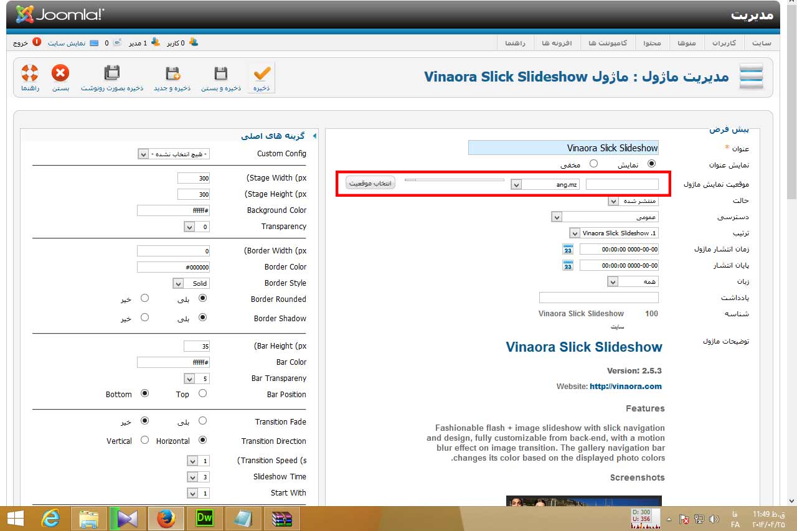797x531 pixels.
Task: Click the انتخاب موقعیت button
Action: click(370, 184)
